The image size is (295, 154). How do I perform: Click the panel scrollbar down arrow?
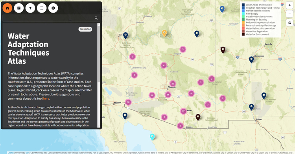99,126
